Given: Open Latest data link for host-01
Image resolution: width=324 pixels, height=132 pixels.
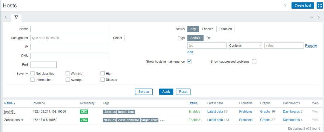Looking at the screenshot, I should pyautogui.click(x=215, y=112).
